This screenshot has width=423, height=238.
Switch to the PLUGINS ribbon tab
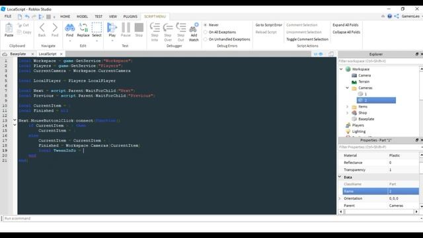point(130,17)
